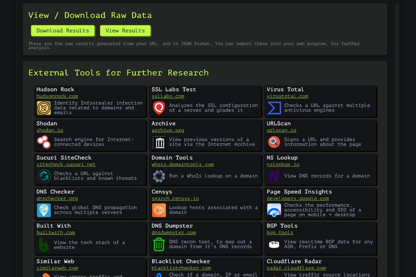Click the SSL Labs red shield icon

click(x=159, y=108)
